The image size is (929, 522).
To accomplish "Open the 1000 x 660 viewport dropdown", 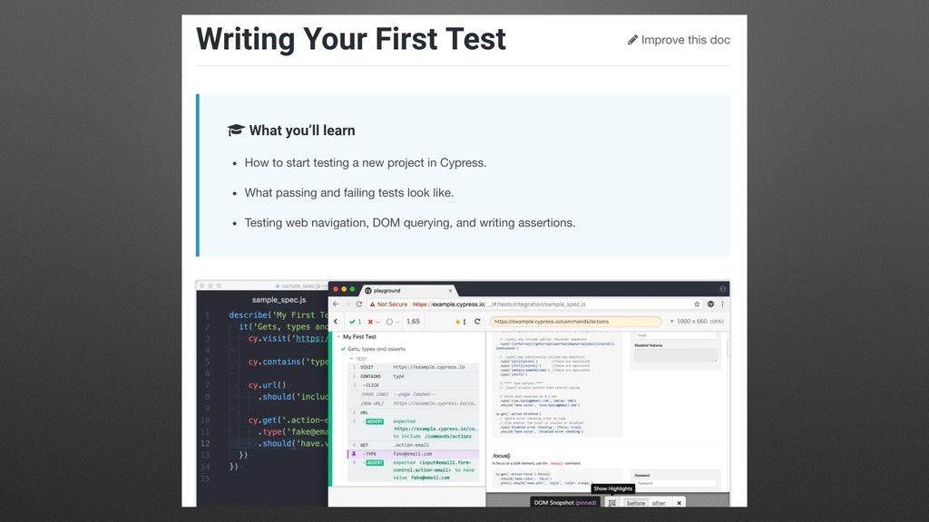I will [x=697, y=322].
